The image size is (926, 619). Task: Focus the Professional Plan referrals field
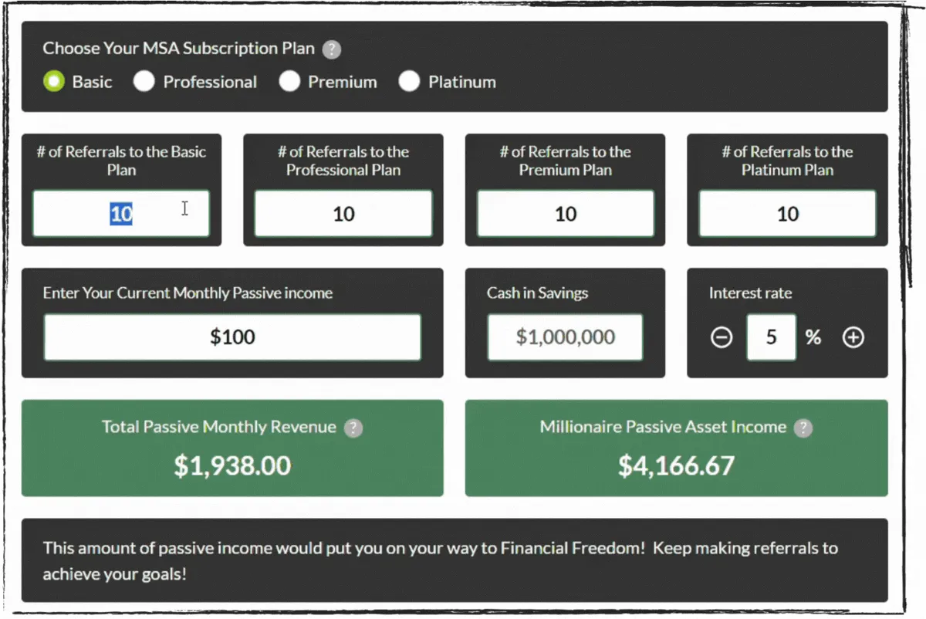(343, 214)
